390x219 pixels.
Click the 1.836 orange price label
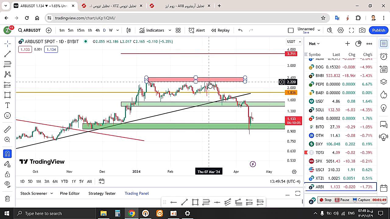291,93
